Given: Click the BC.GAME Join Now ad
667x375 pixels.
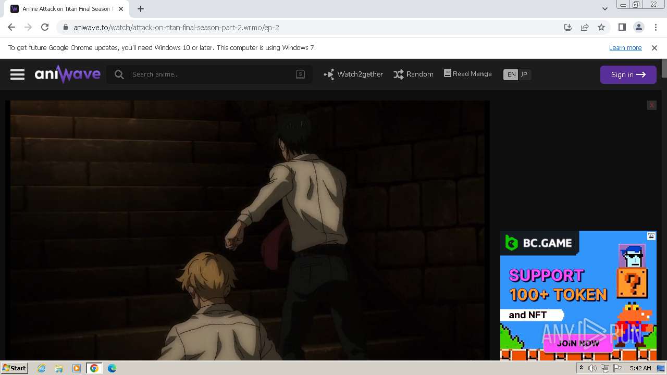Looking at the screenshot, I should (578, 343).
